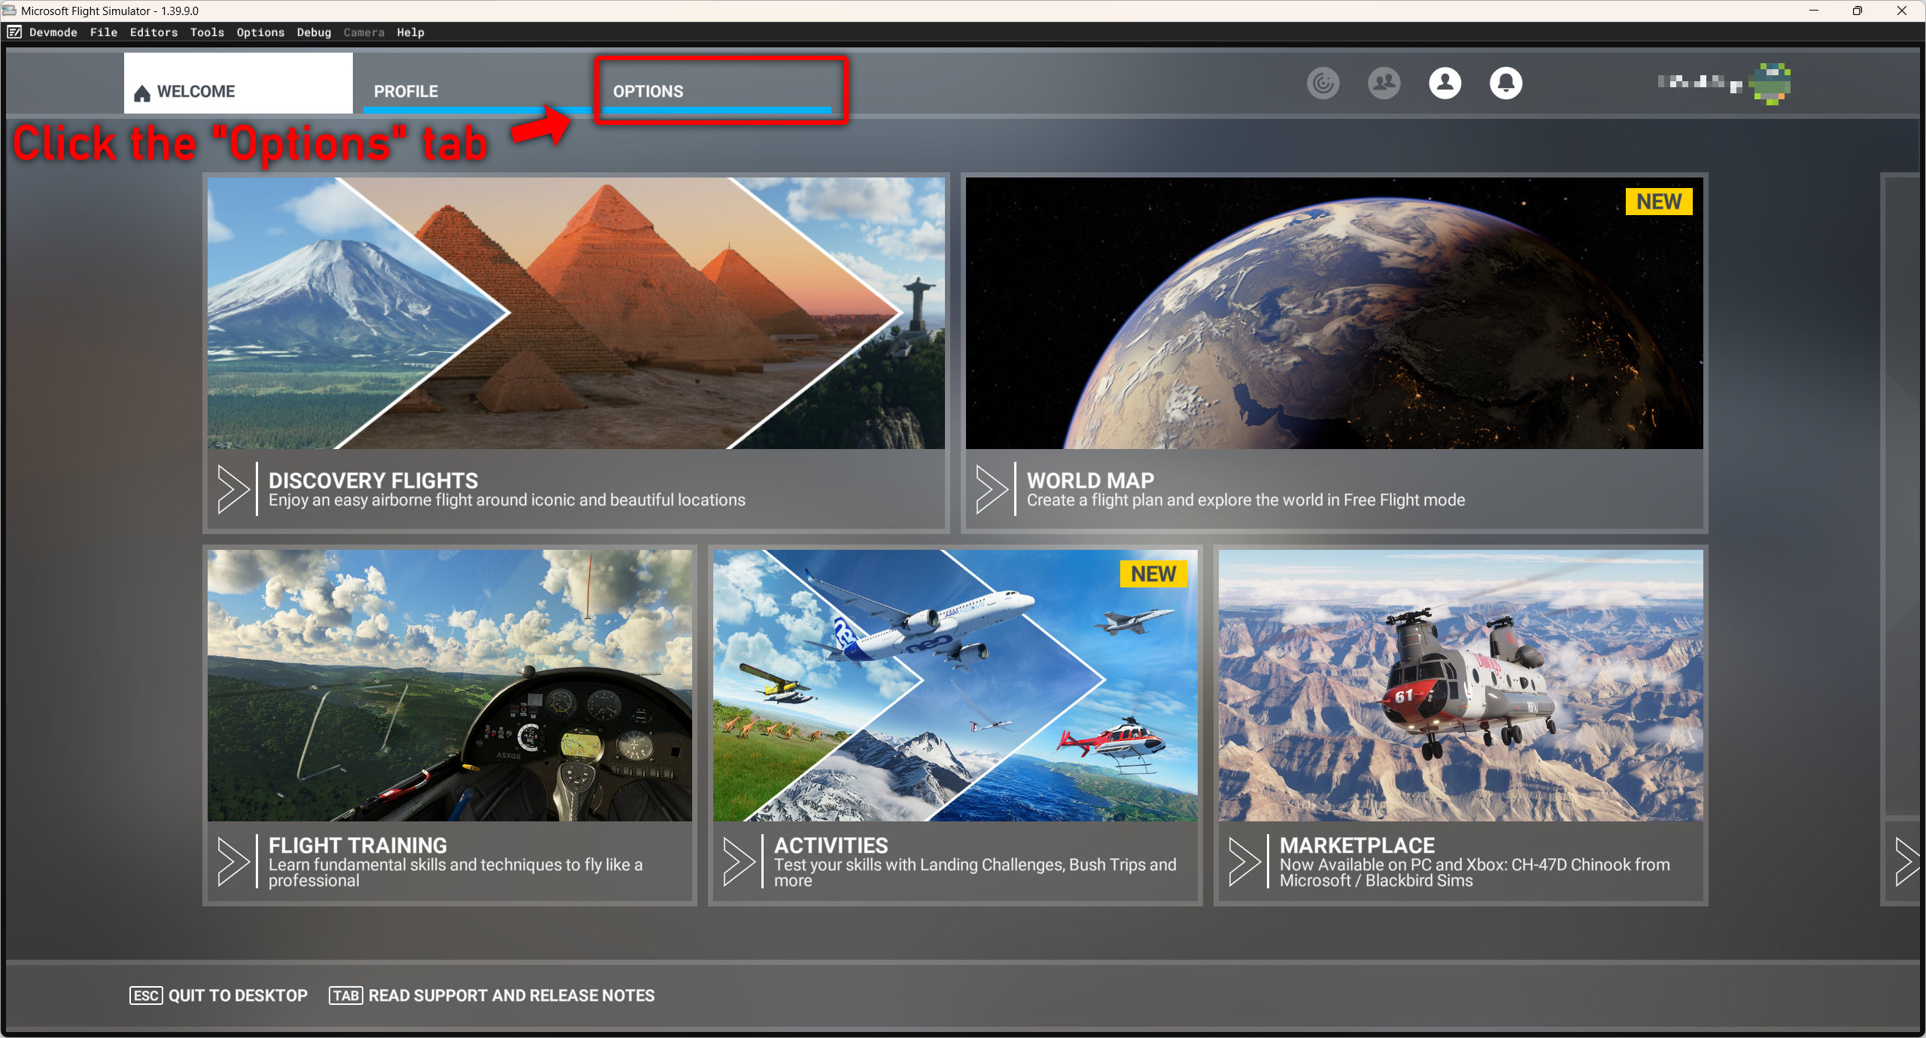Click the pixelated player avatar
Viewport: 1926px width, 1038px height.
1770,83
